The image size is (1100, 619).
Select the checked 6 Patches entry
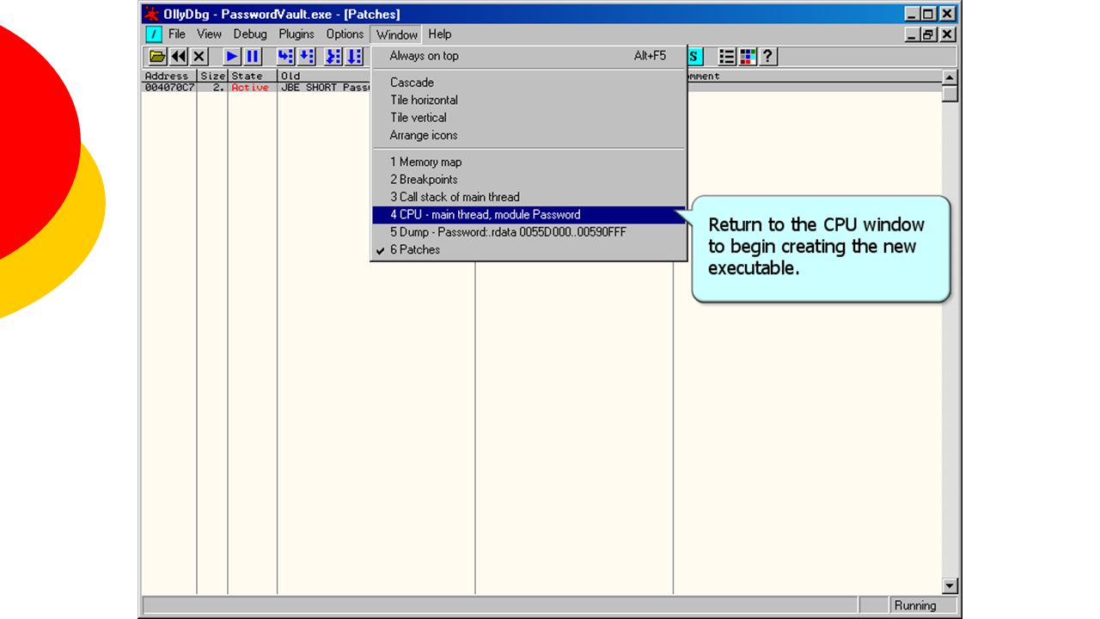tap(529, 250)
